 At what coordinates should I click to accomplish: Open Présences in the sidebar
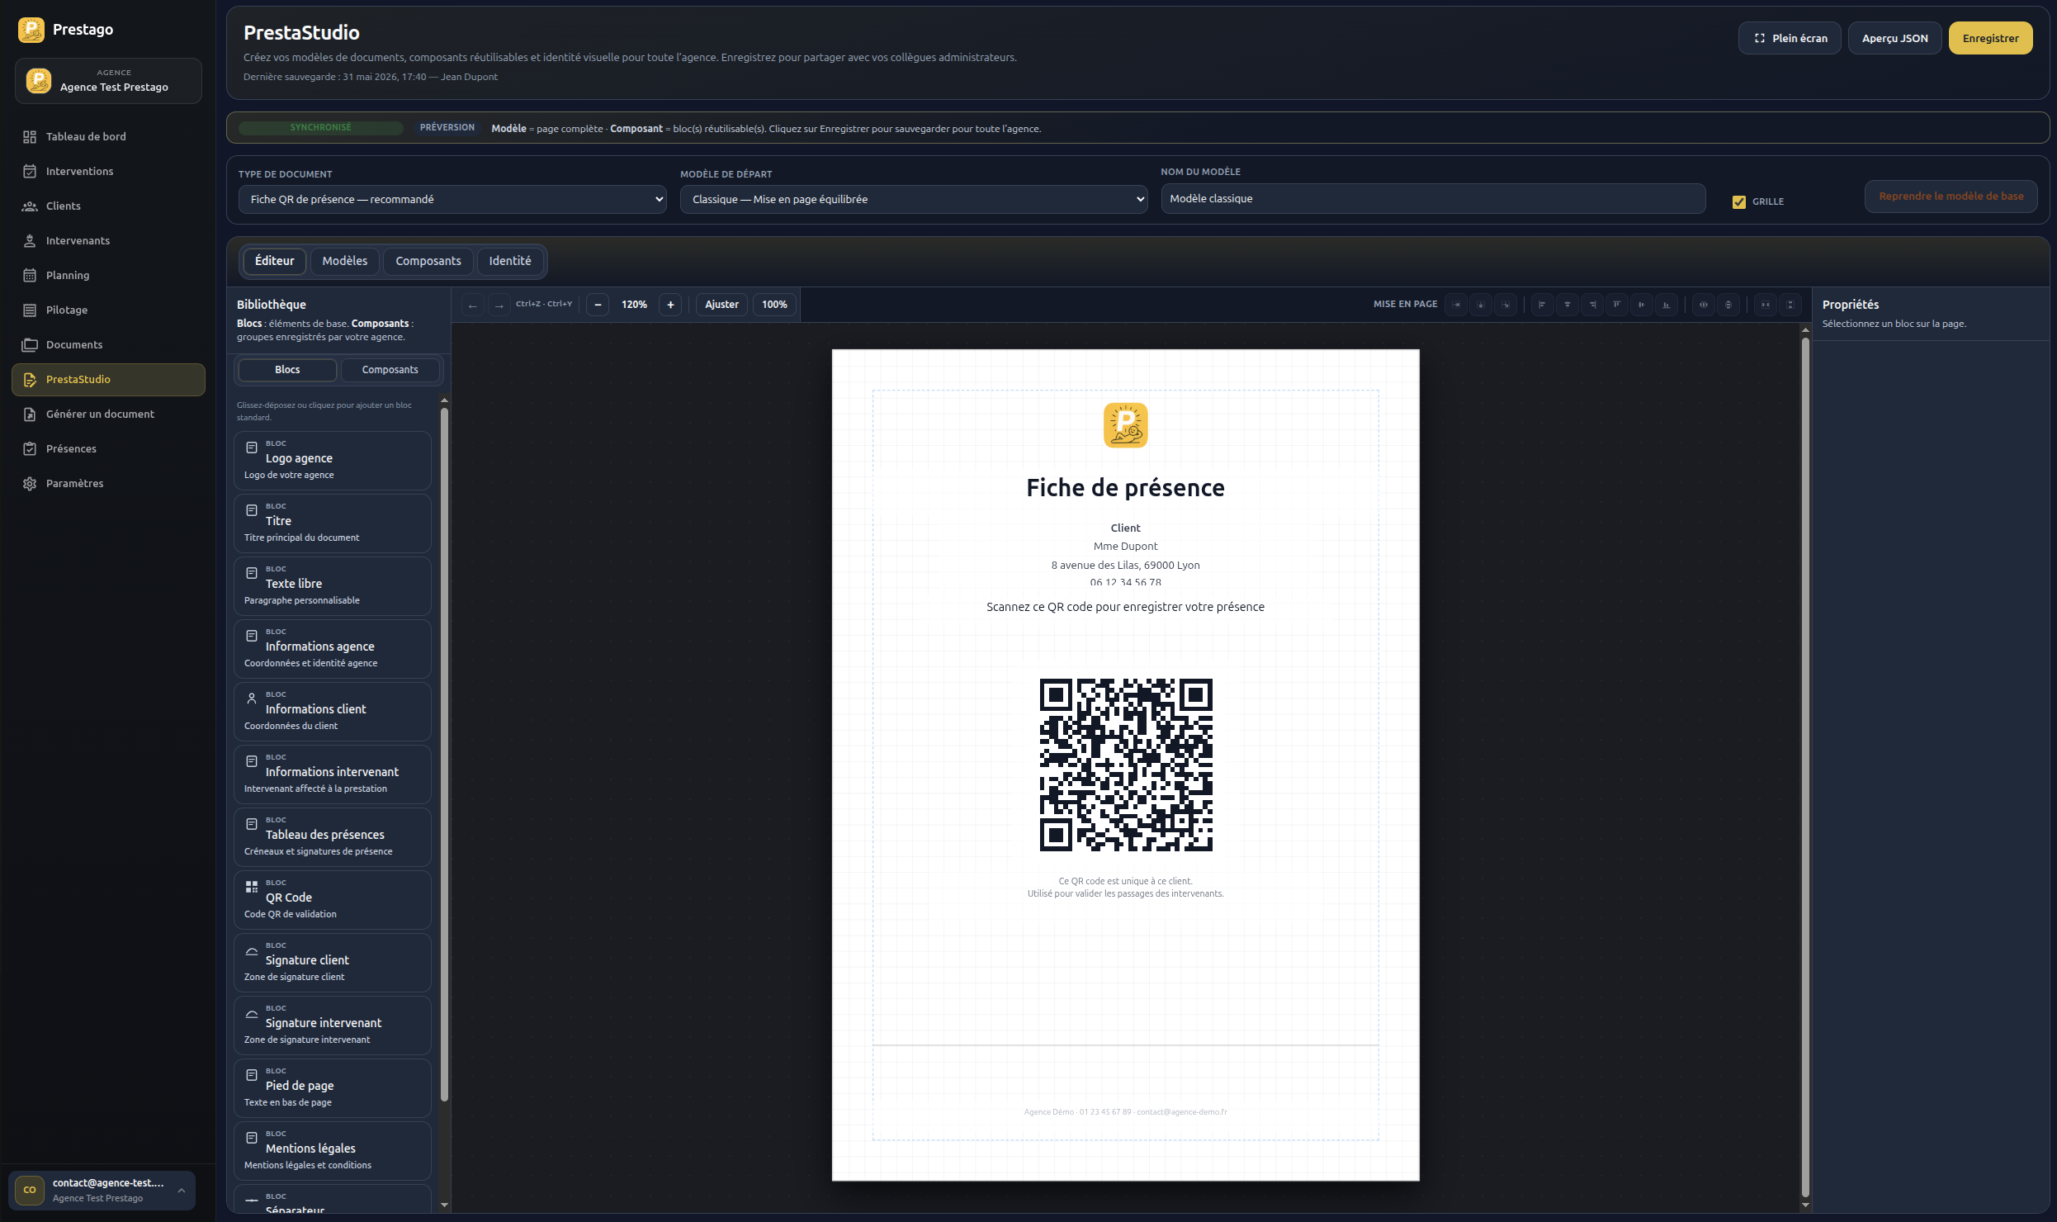coord(108,448)
